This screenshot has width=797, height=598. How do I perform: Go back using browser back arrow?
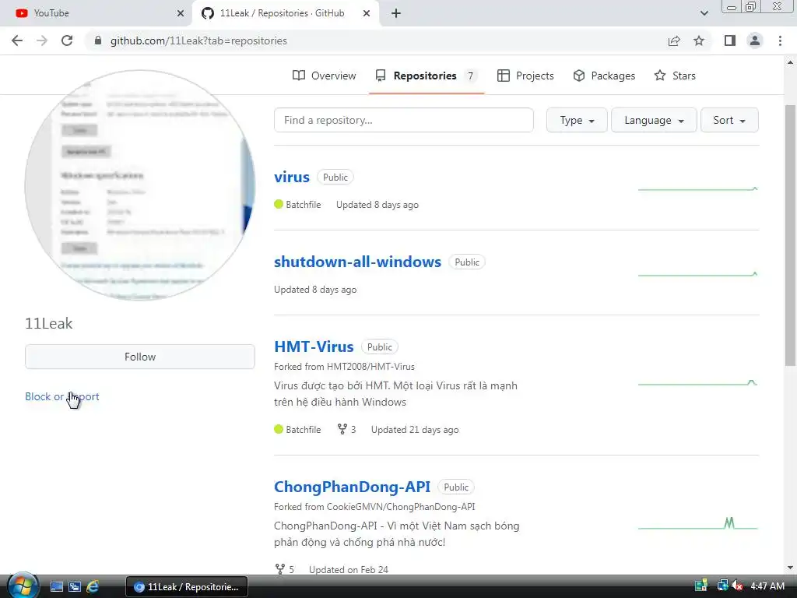17,40
